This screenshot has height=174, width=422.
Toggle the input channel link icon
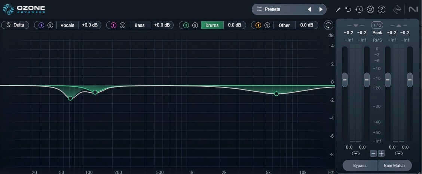[x=355, y=153]
